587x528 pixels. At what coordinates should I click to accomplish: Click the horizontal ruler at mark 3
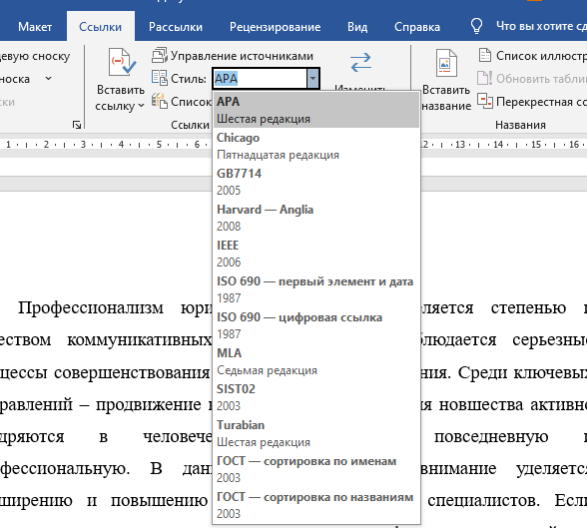[83, 144]
